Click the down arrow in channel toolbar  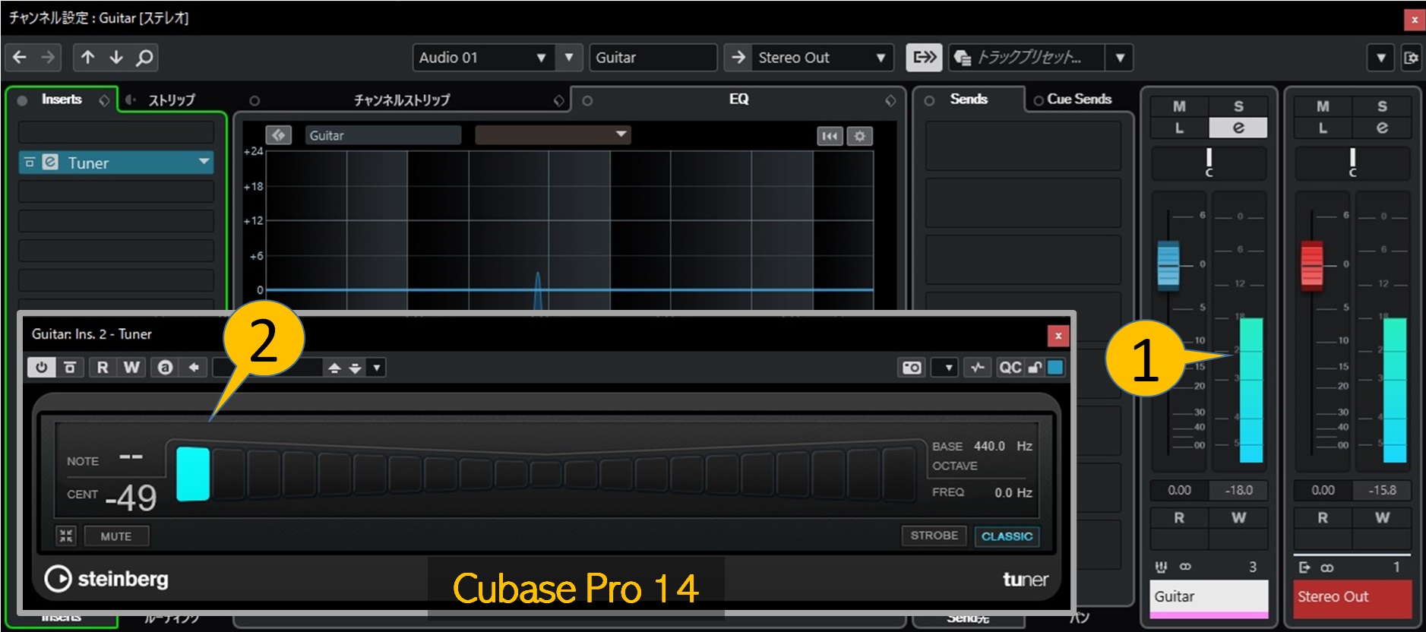pyautogui.click(x=116, y=57)
